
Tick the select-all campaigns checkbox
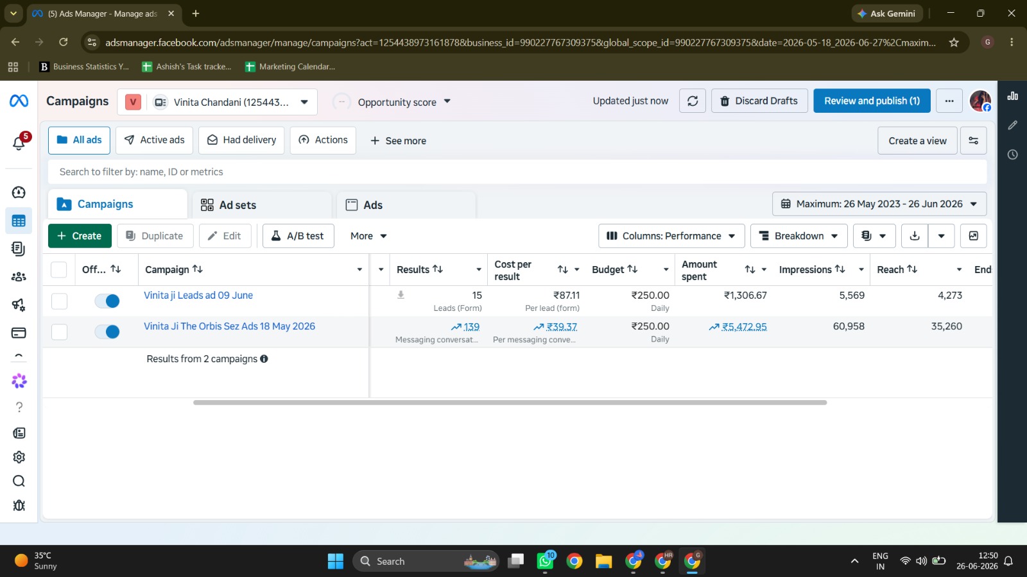click(x=59, y=270)
